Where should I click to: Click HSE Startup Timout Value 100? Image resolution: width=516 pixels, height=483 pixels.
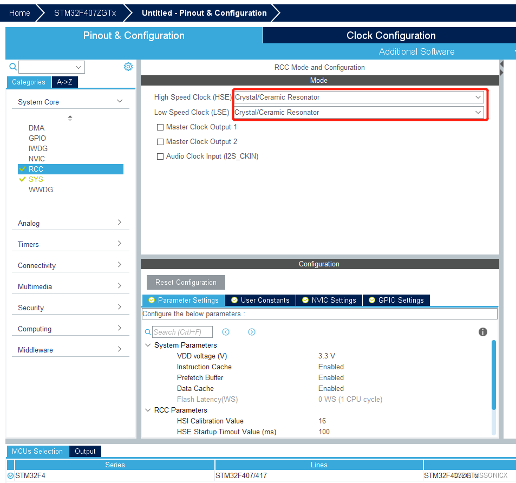(x=324, y=432)
